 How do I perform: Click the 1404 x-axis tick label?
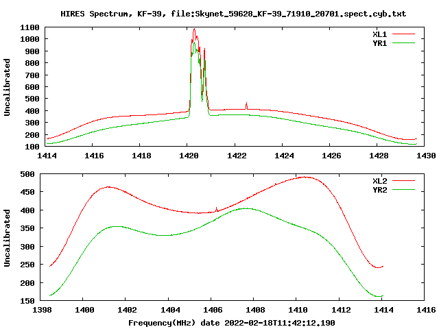[x=170, y=310]
